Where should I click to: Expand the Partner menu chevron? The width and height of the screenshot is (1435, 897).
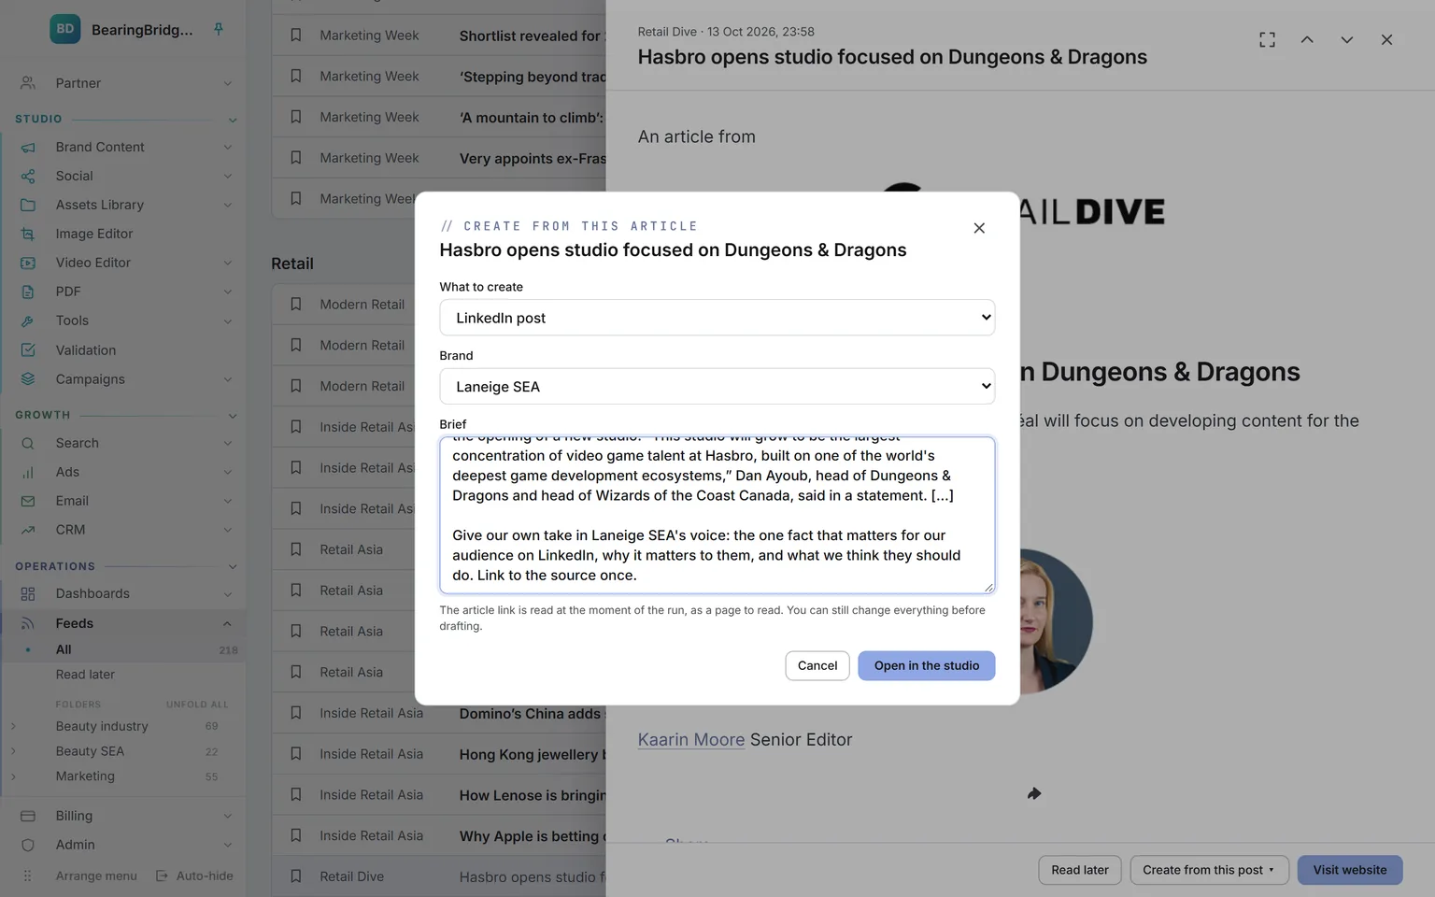tap(227, 83)
